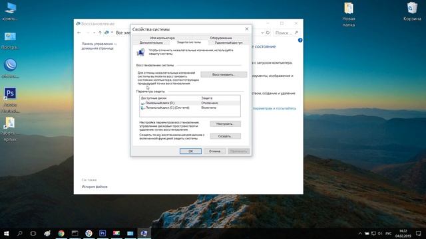426x239 pixels.
Task: Select the blue globe browser desktop icon
Action: [10, 68]
